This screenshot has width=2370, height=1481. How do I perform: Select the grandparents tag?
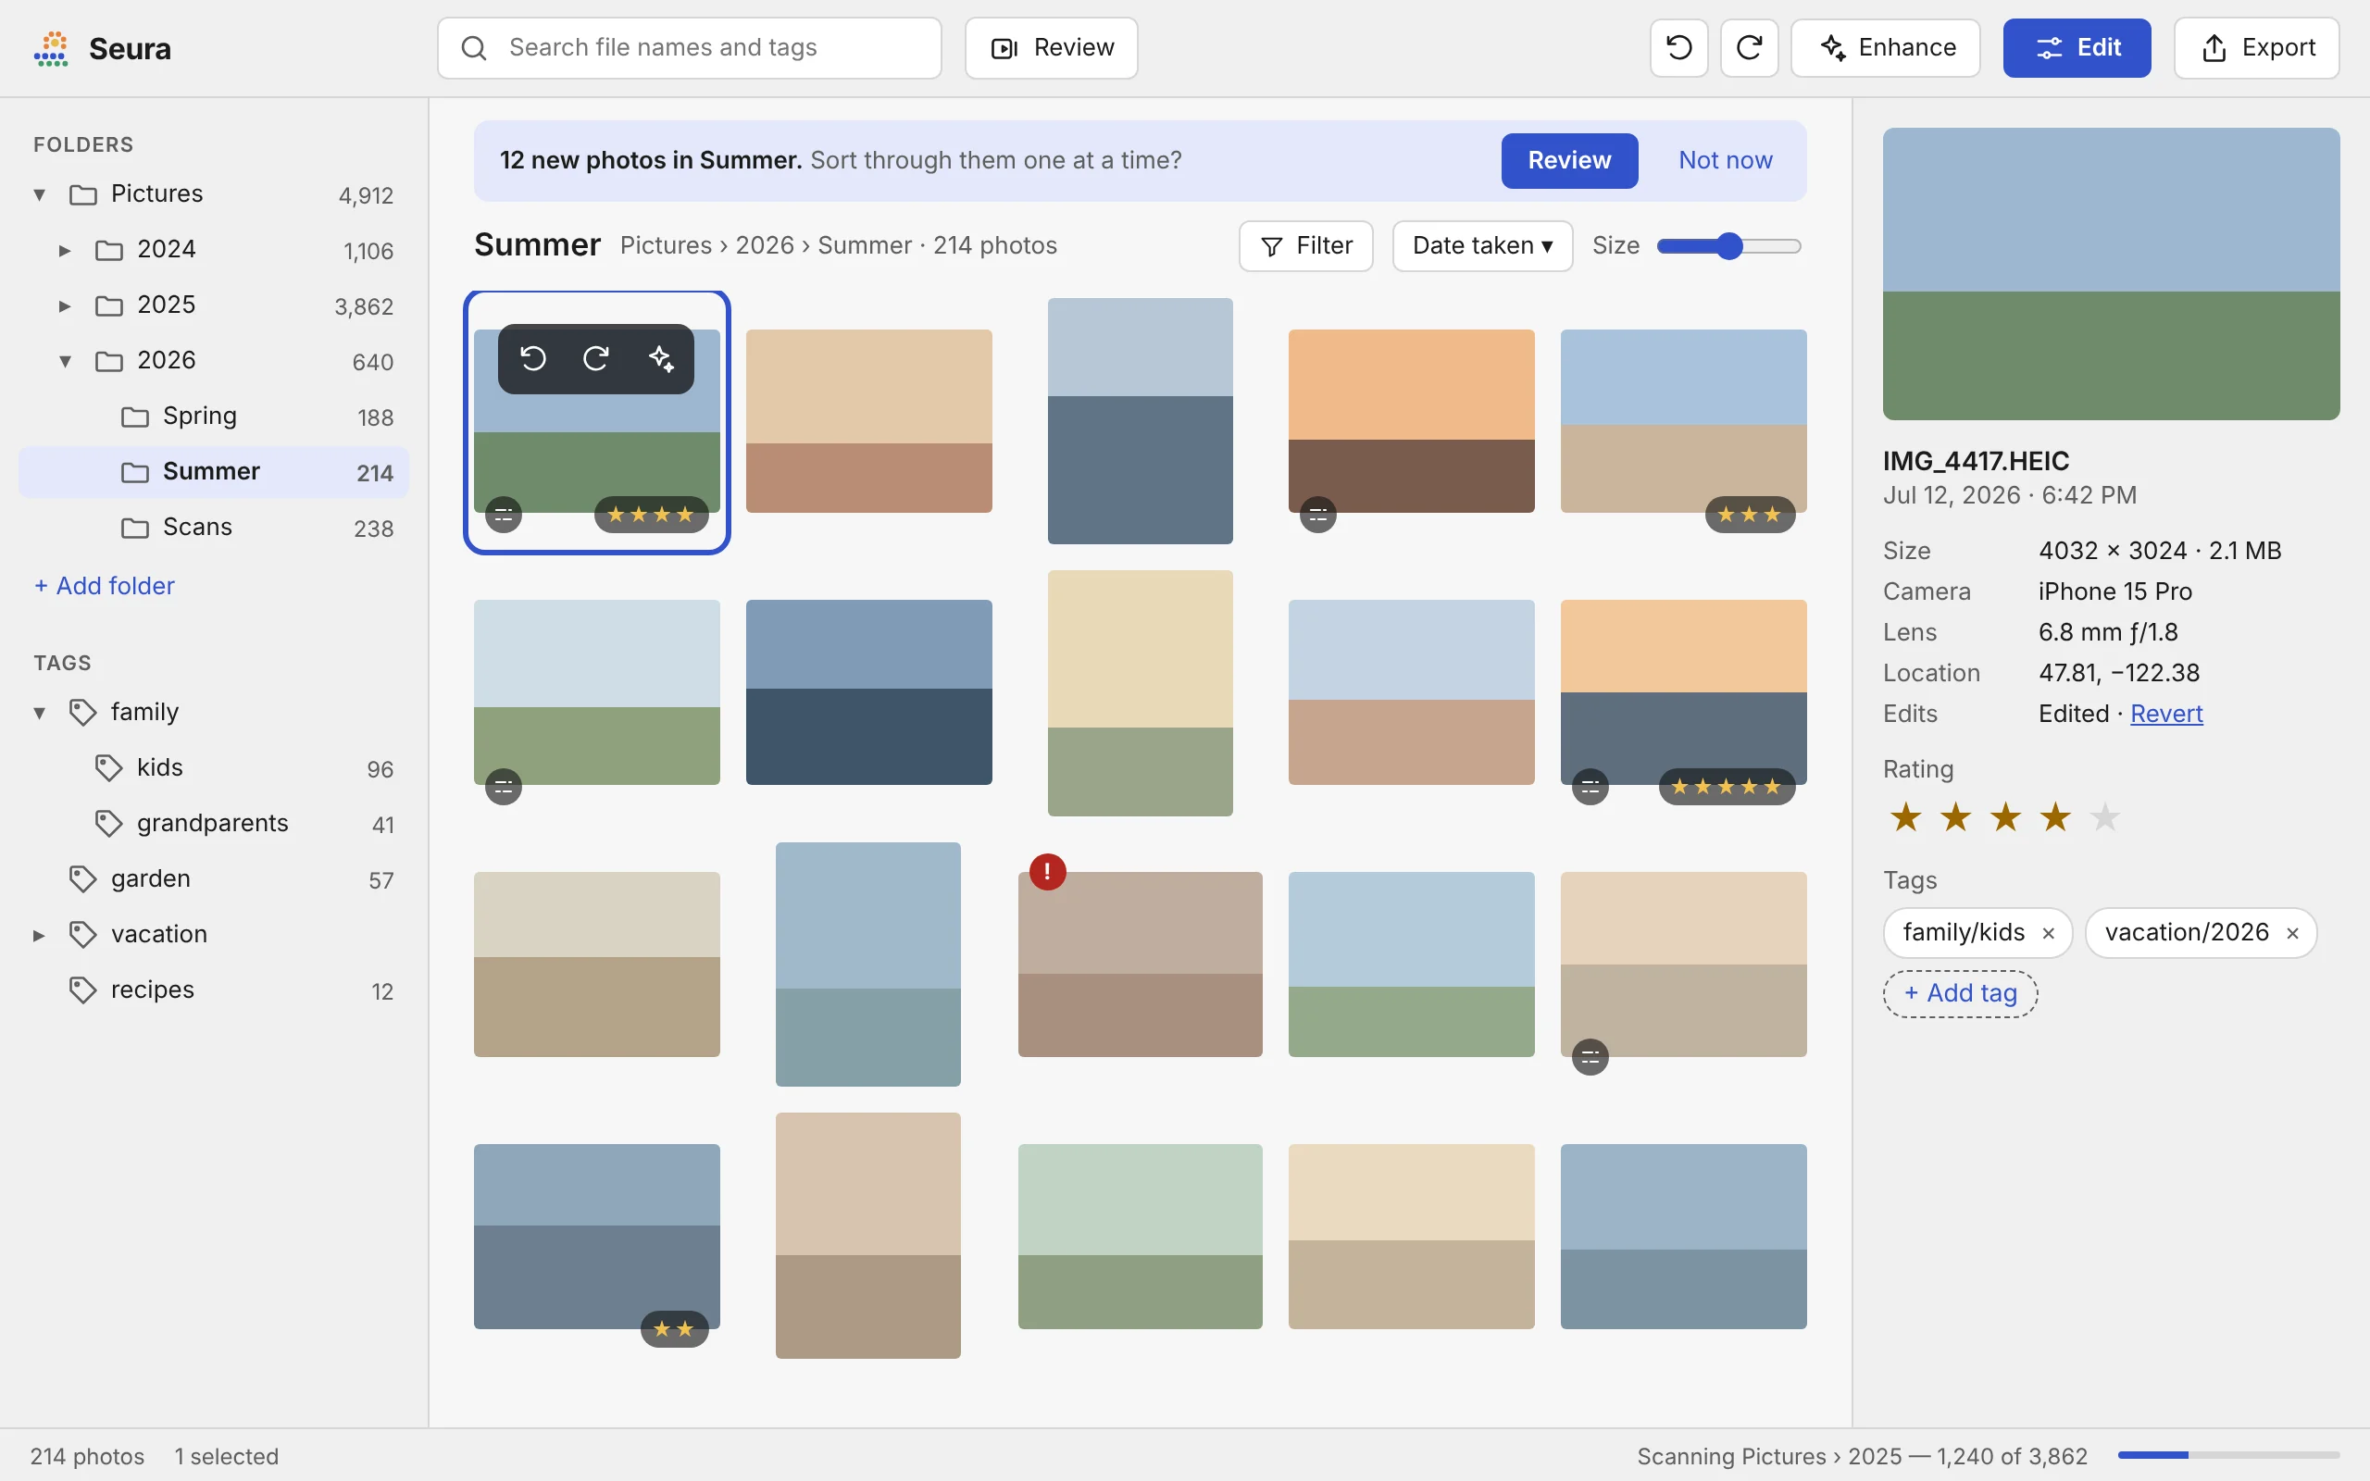214,824
